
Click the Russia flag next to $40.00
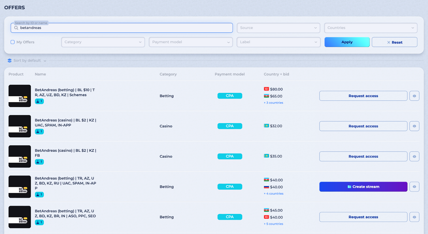tap(266, 187)
